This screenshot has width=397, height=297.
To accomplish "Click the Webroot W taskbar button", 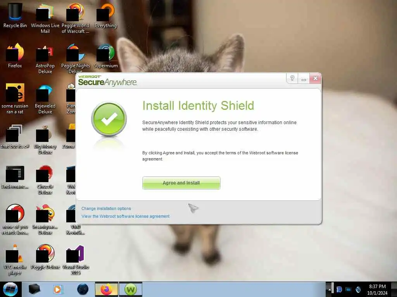I will pos(131,289).
